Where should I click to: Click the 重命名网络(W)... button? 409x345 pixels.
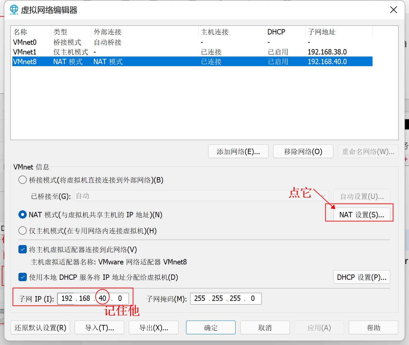pos(368,151)
